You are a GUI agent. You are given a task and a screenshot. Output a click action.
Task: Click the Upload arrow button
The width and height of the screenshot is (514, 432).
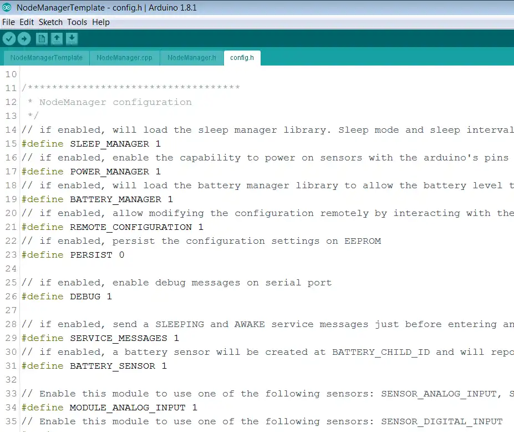tap(24, 39)
